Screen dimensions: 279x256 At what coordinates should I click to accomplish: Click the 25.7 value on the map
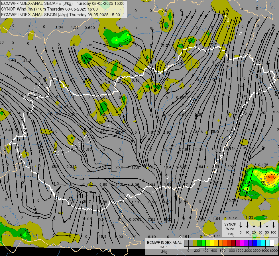(x=87, y=201)
